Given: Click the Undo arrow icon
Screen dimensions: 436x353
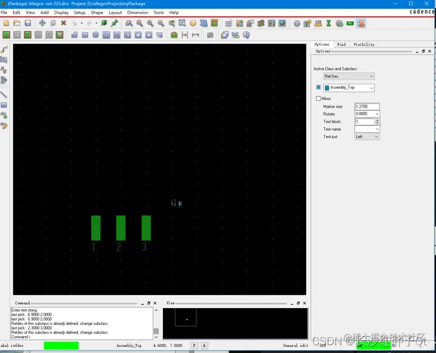Looking at the screenshot, I should click(x=74, y=23).
